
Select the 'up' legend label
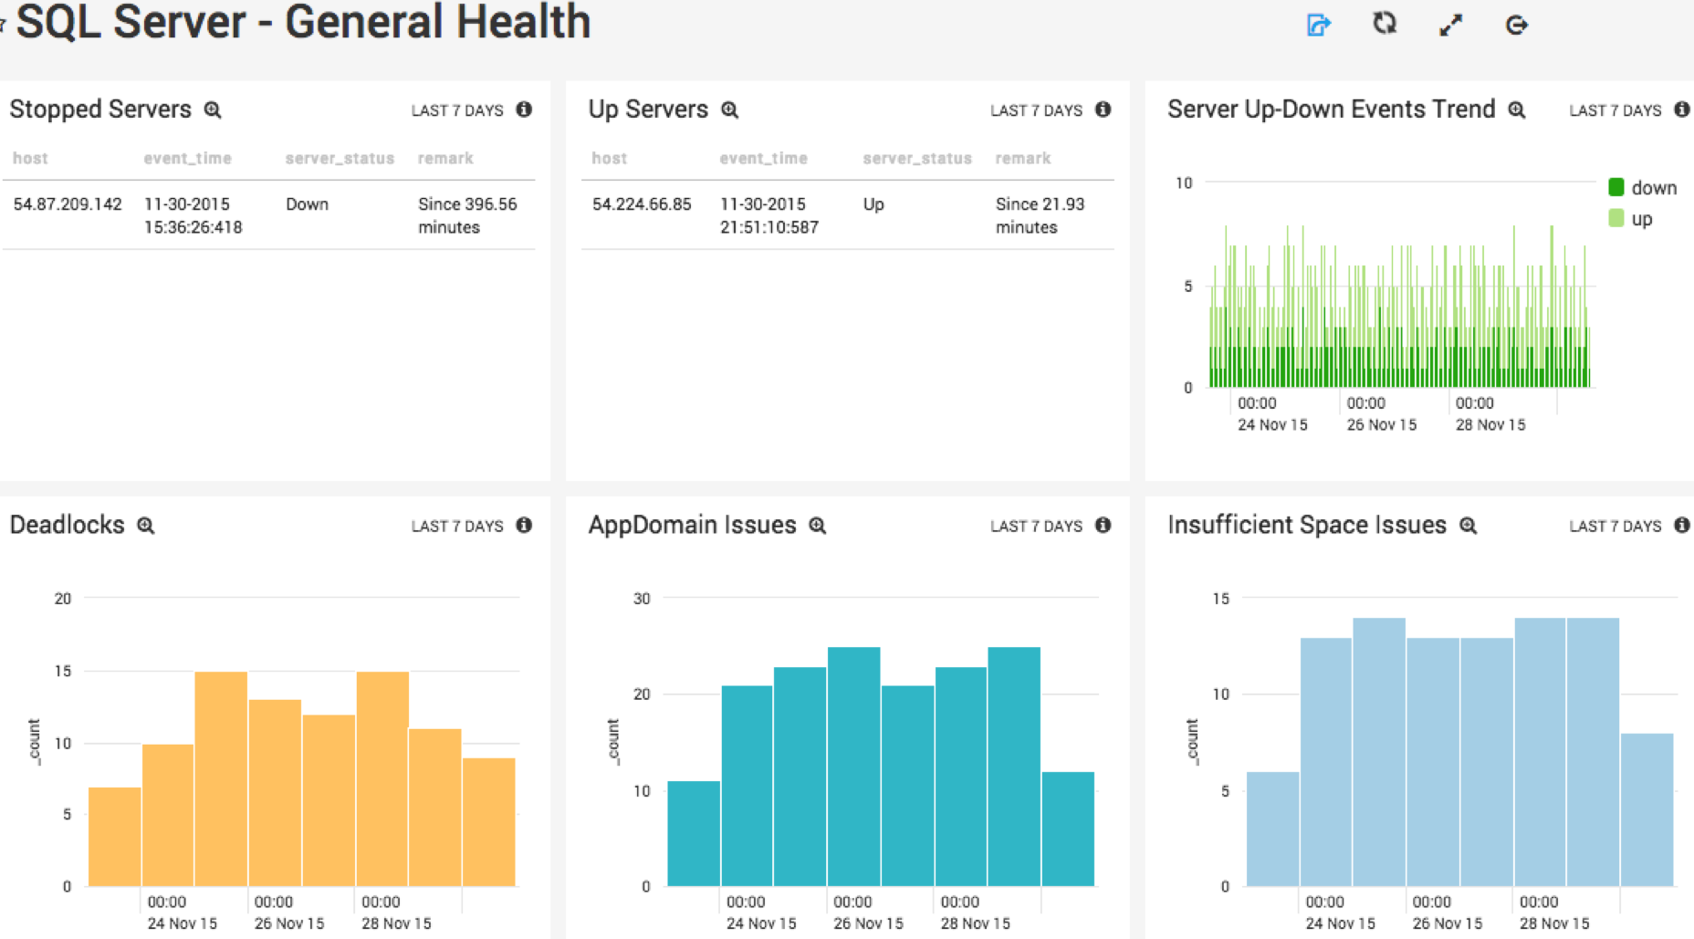click(1642, 219)
